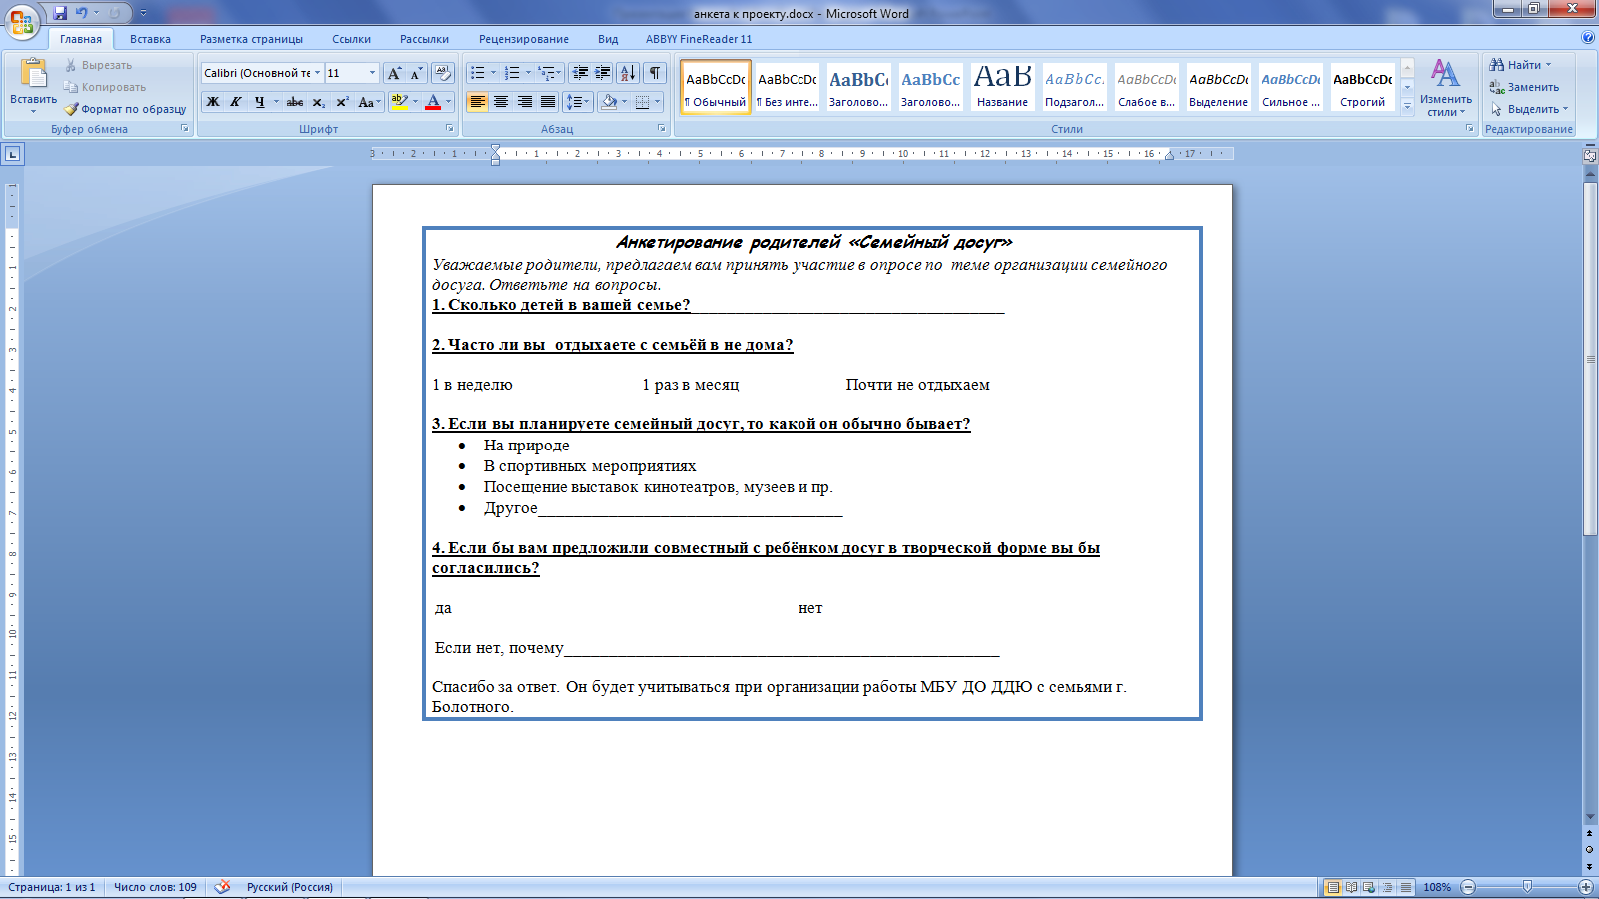Open Найти (Find) tool

click(x=1520, y=65)
